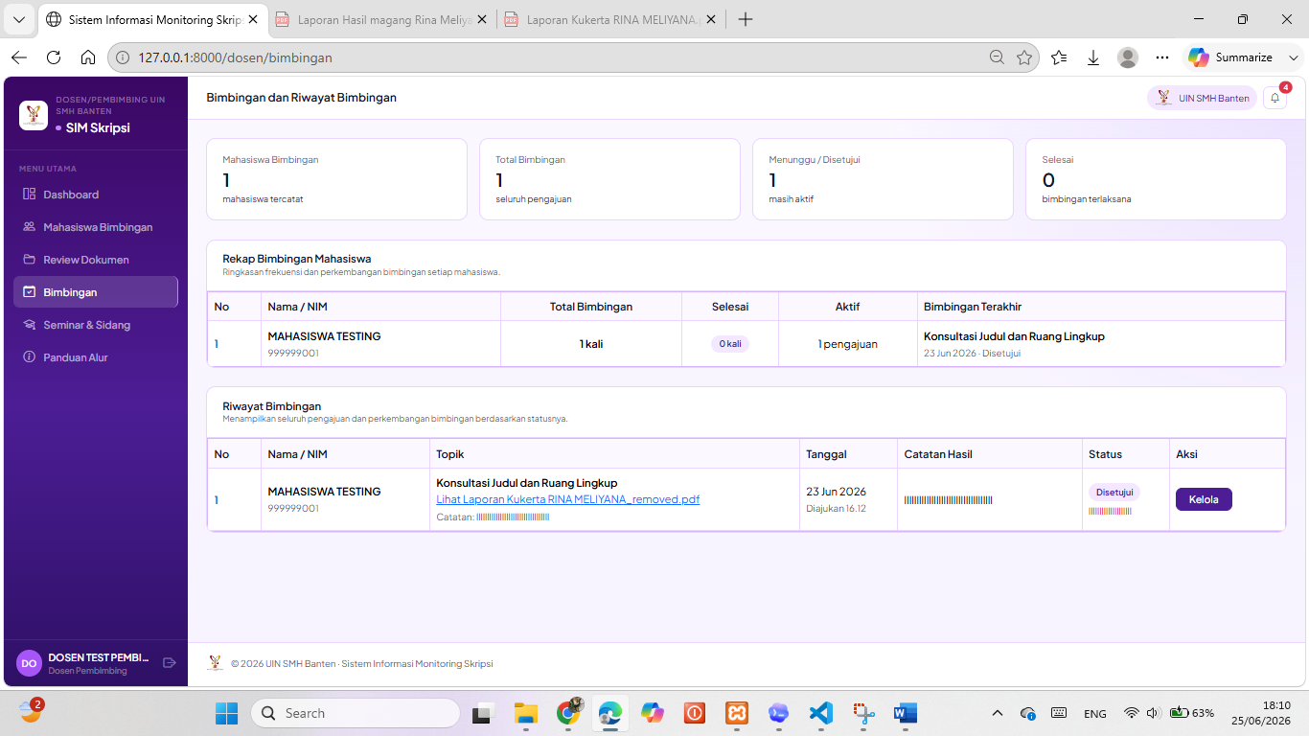Viewport: 1309px width, 736px height.
Task: Click the SIM Skripsi logo in sidebar
Action: pyautogui.click(x=34, y=116)
